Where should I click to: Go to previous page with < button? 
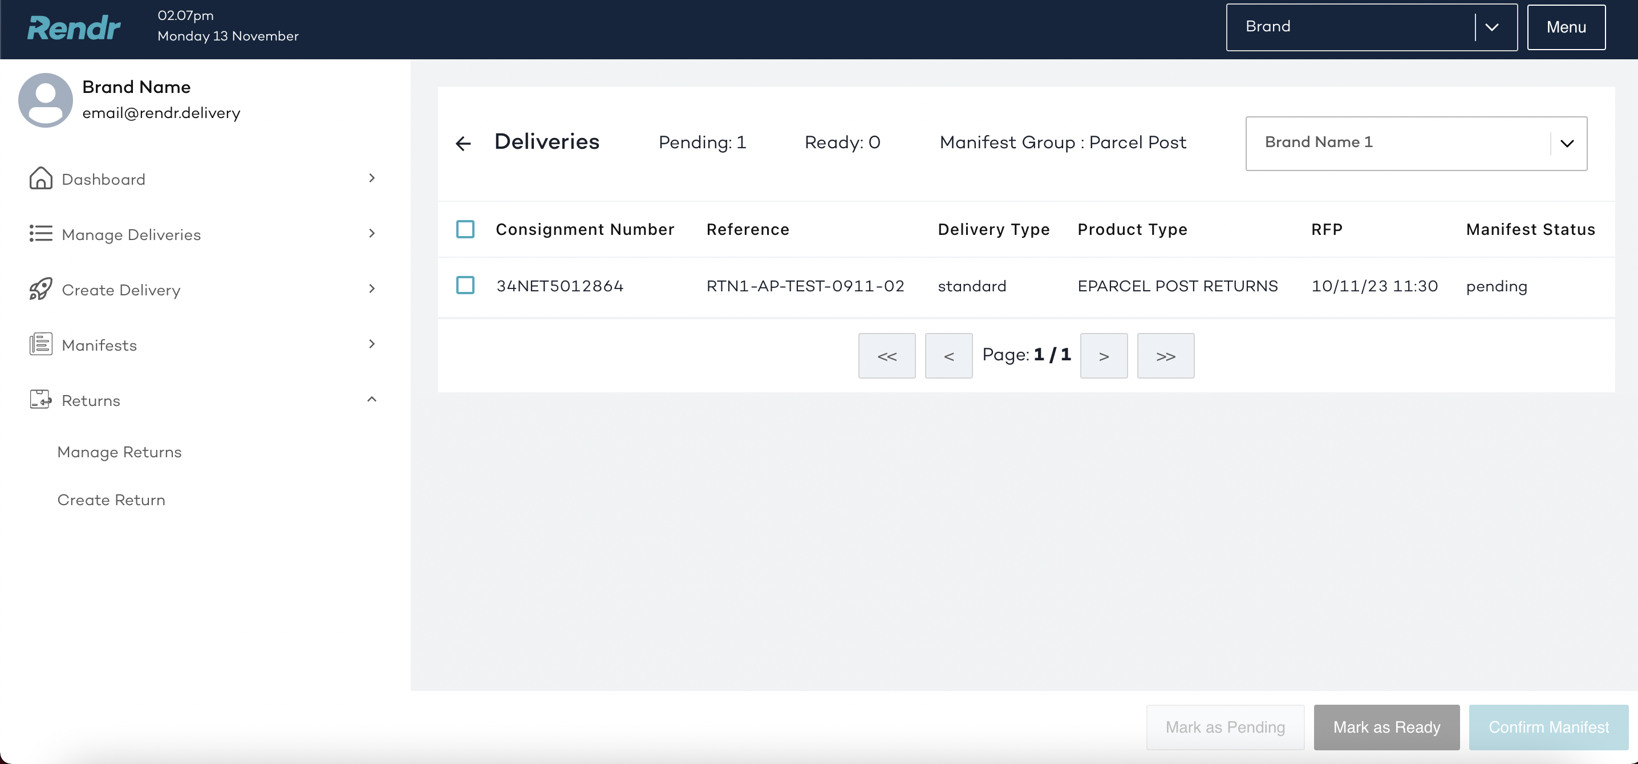click(948, 356)
